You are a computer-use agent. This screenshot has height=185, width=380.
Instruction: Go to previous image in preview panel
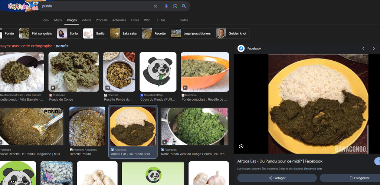coord(363,48)
